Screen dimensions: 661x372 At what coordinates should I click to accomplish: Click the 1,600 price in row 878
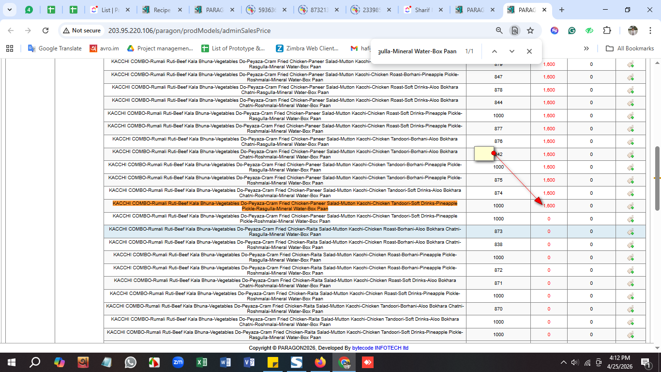tap(549, 90)
